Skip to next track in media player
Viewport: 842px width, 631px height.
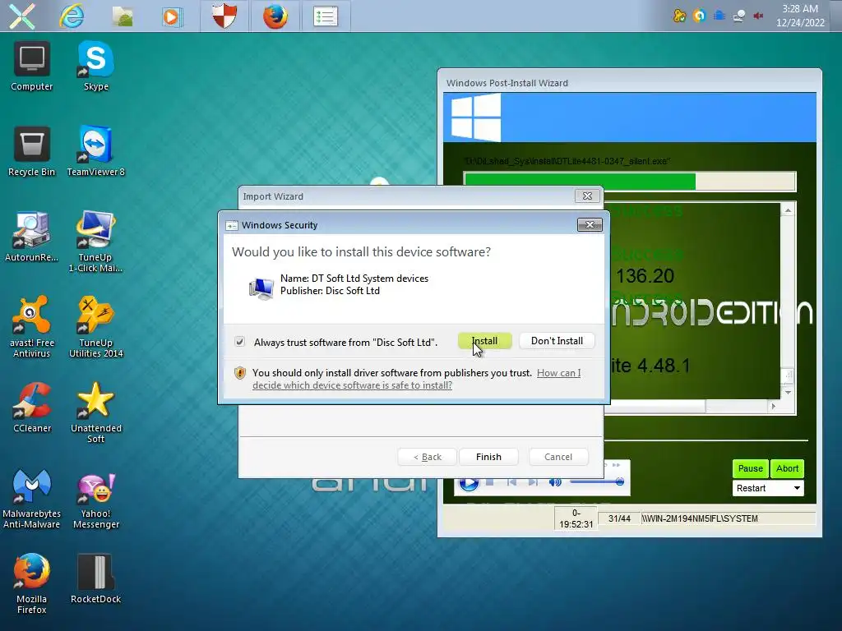pyautogui.click(x=533, y=482)
